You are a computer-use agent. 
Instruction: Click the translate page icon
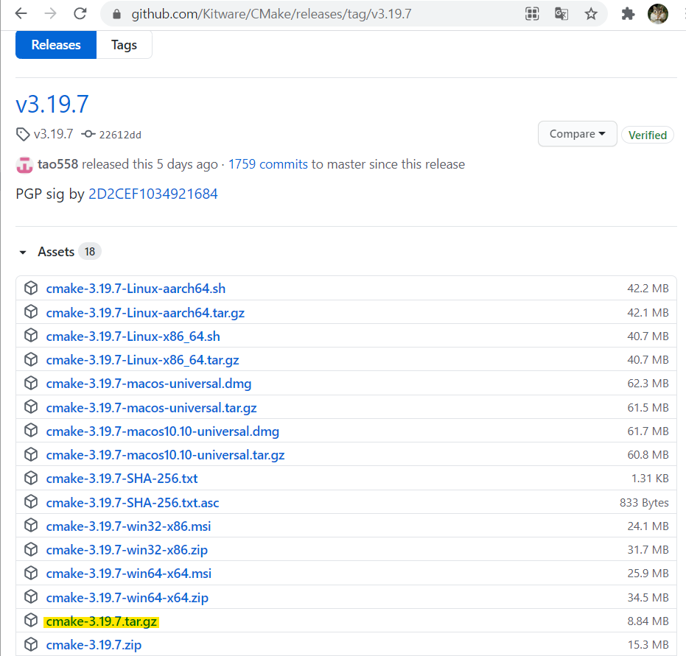coord(561,14)
